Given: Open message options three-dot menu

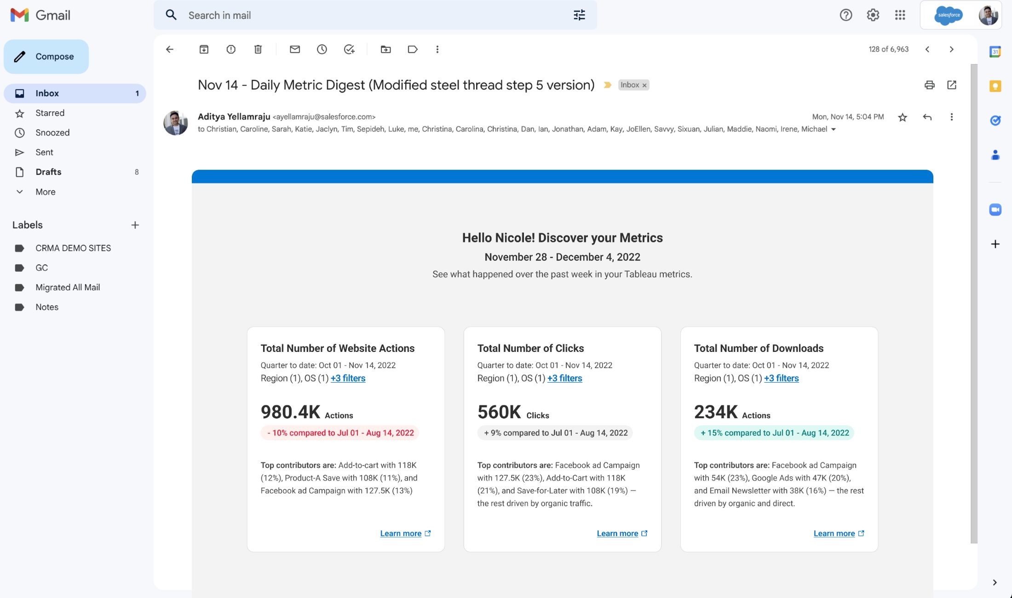Looking at the screenshot, I should pos(952,117).
